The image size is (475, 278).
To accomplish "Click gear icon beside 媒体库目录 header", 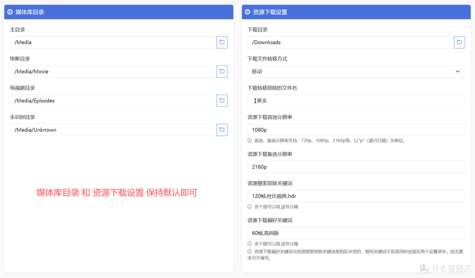I will [10, 12].
